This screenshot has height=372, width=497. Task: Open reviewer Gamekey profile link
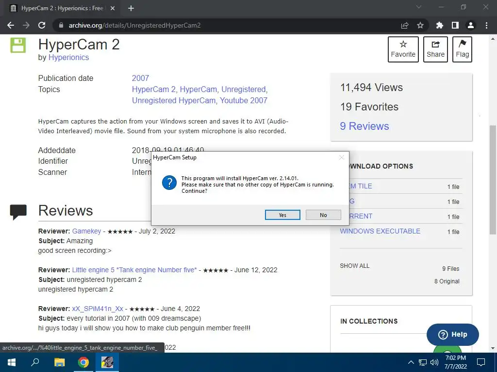coord(86,231)
